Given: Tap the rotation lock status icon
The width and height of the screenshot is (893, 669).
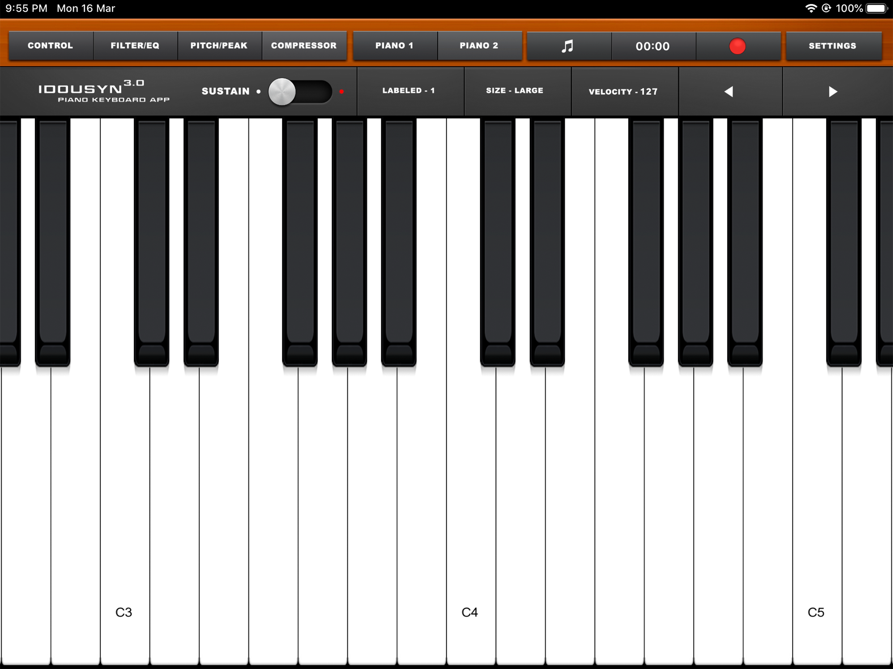Looking at the screenshot, I should pos(826,8).
